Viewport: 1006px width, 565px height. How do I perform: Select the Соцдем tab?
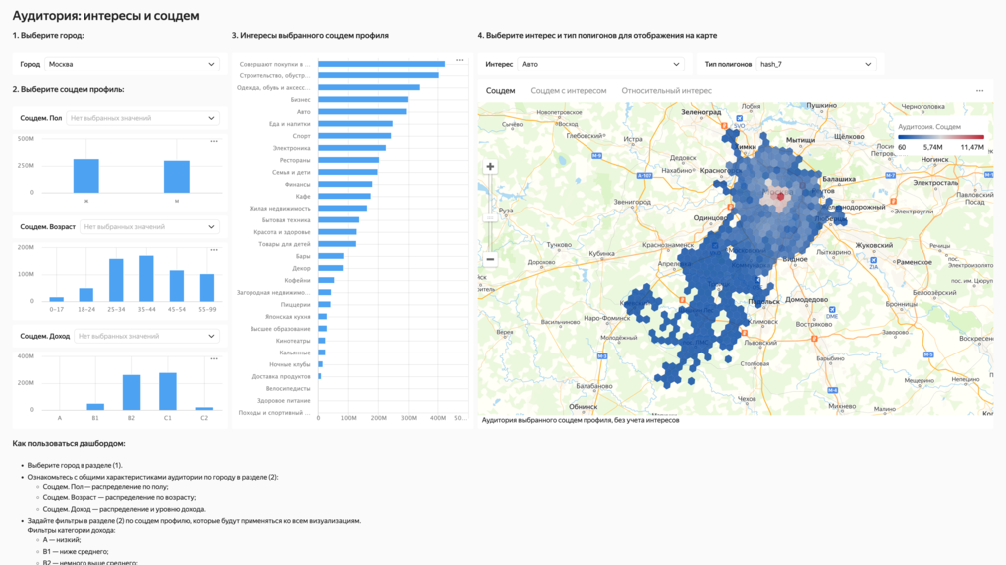(x=500, y=91)
